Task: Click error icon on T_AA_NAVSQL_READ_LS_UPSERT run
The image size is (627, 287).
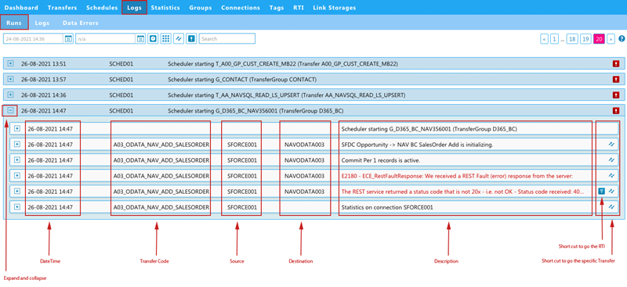Action: click(x=616, y=95)
